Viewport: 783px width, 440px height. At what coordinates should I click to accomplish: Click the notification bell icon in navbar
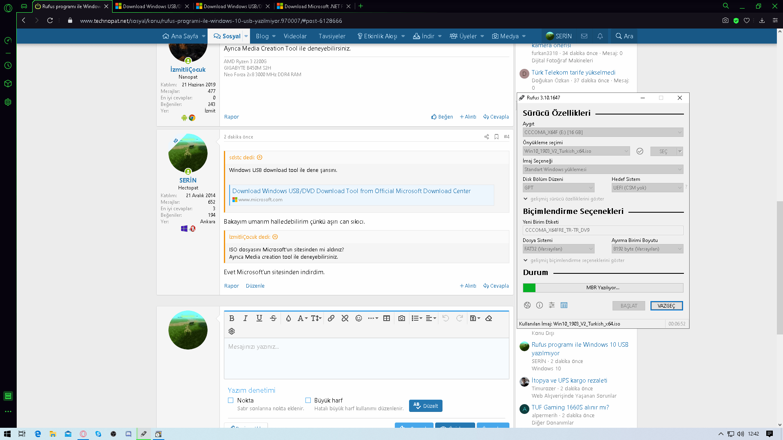[600, 36]
